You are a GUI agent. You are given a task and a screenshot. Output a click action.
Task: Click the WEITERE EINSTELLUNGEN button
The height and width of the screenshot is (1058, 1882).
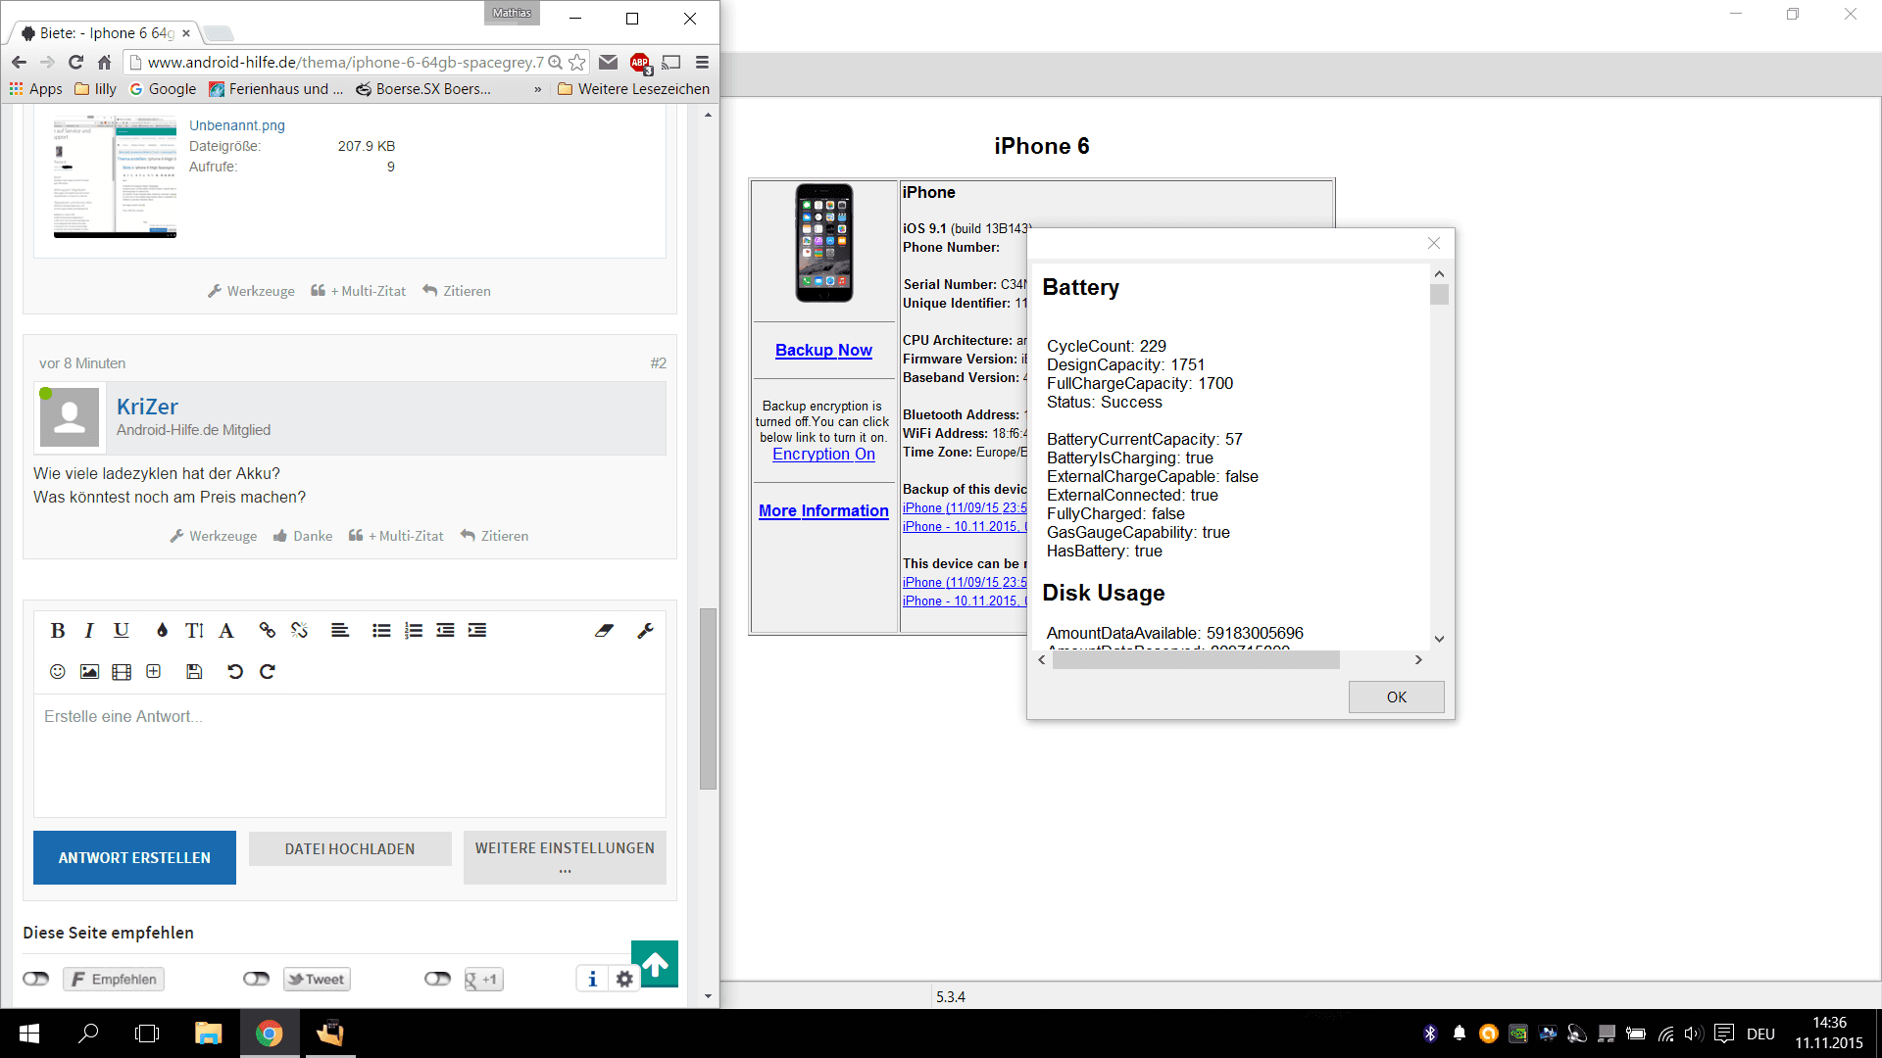(x=565, y=857)
